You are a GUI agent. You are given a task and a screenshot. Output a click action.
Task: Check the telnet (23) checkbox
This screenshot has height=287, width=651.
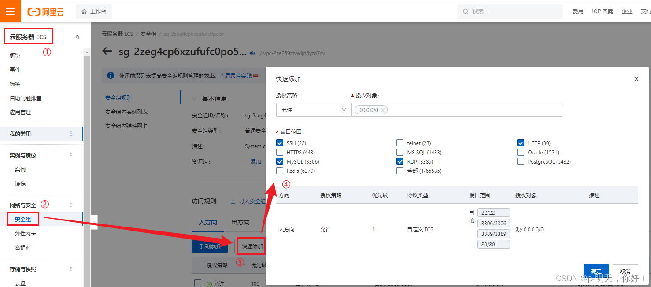pyautogui.click(x=400, y=143)
